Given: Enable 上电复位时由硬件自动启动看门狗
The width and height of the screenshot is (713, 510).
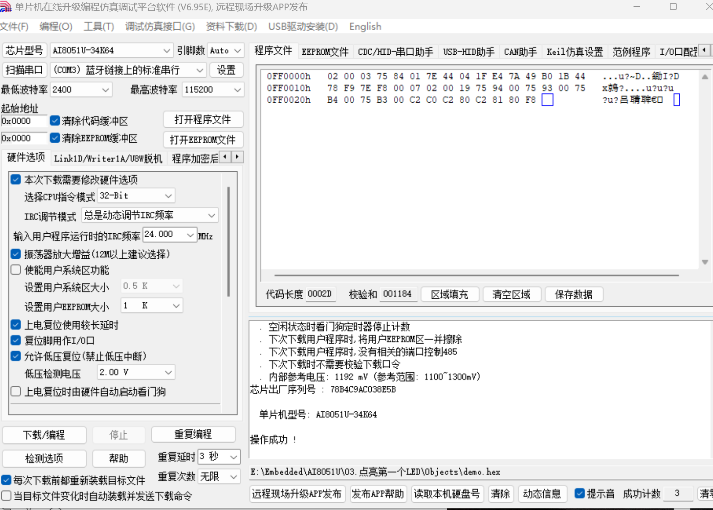Looking at the screenshot, I should click(x=16, y=391).
